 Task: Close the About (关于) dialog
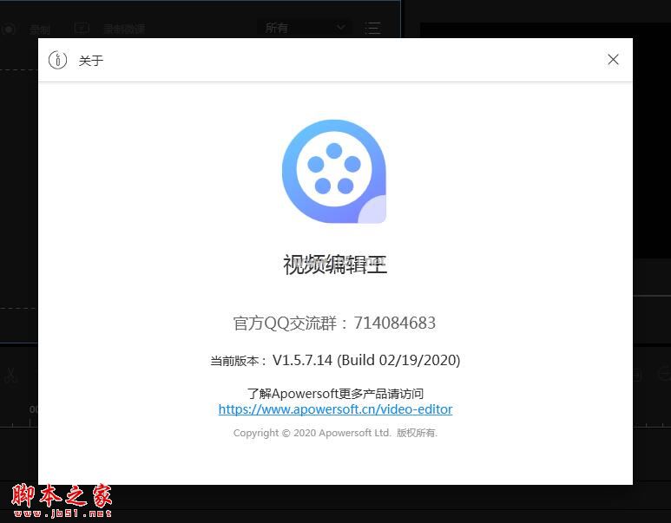tap(613, 60)
